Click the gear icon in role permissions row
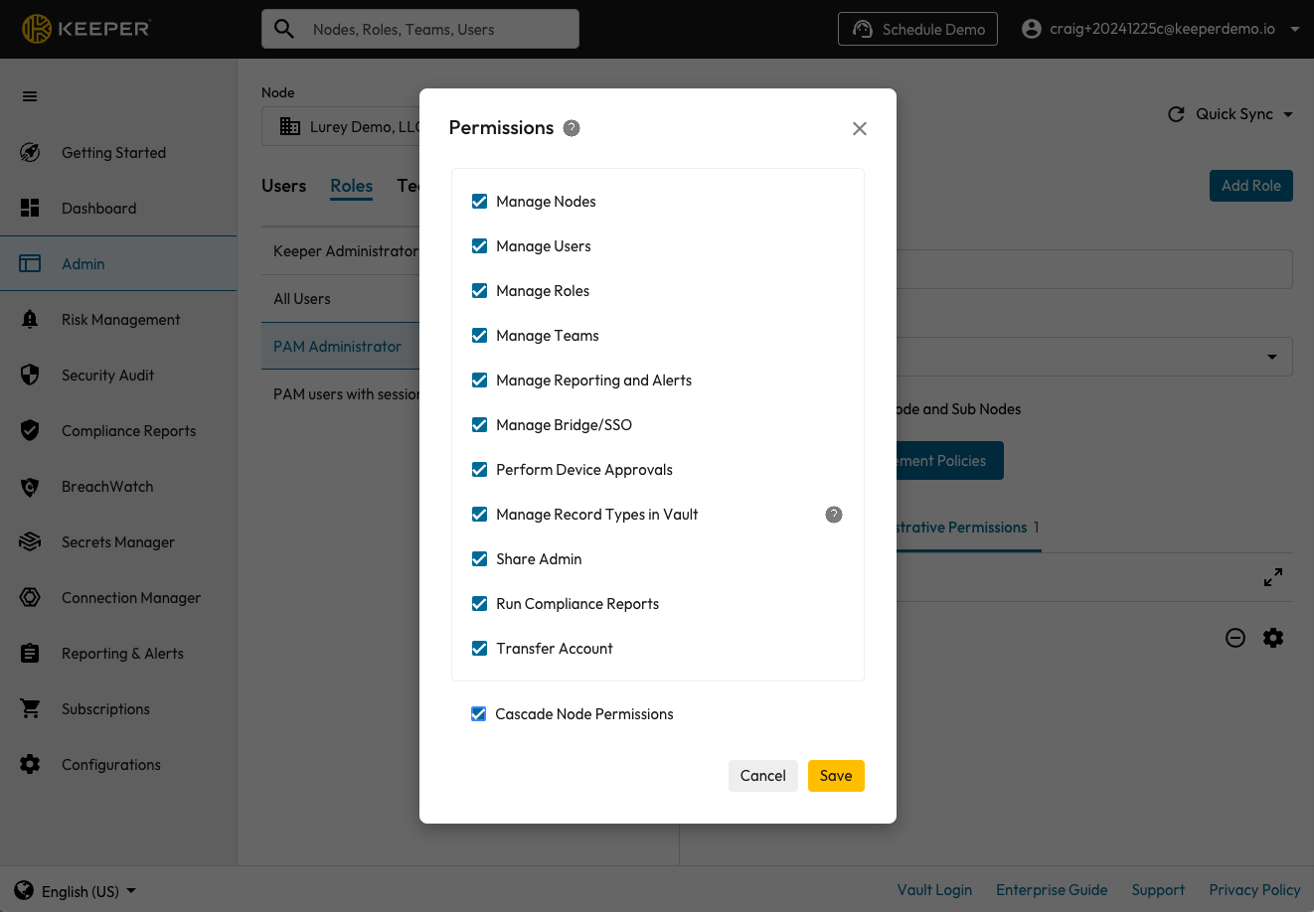Viewport: 1314px width, 912px height. pos(1273,638)
